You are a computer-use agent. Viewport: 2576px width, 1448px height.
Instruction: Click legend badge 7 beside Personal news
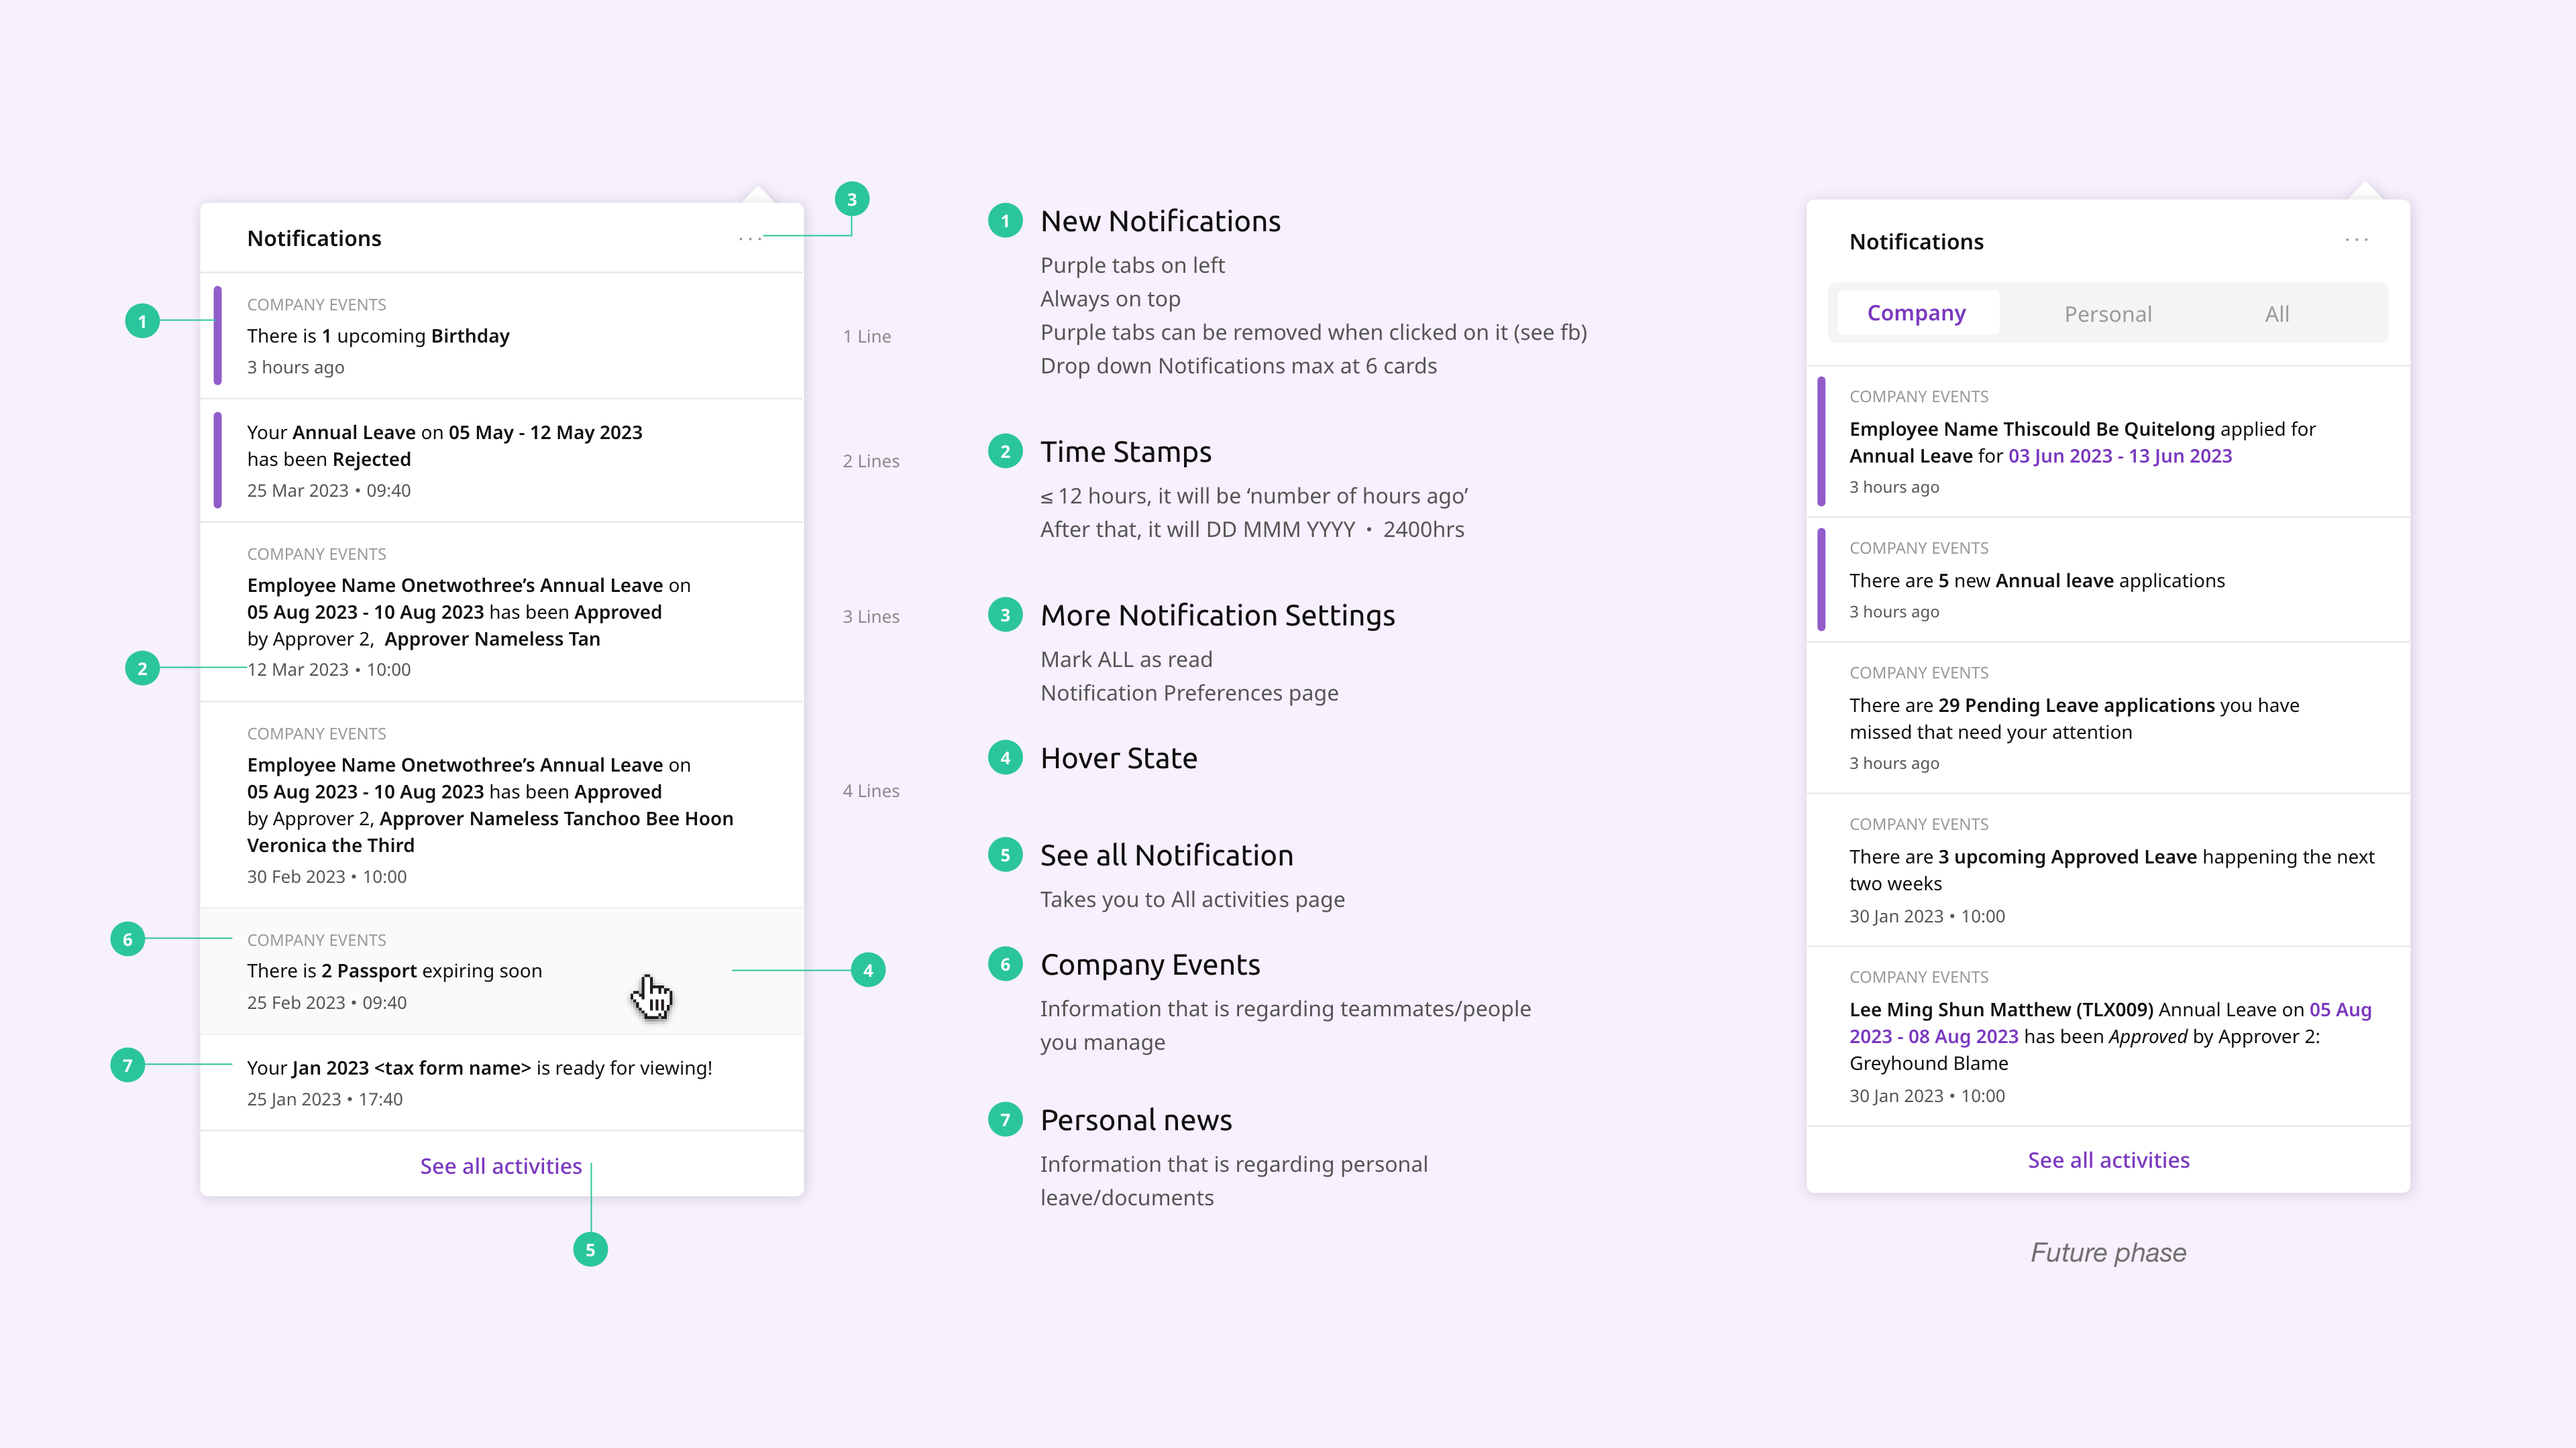pos(1005,1120)
